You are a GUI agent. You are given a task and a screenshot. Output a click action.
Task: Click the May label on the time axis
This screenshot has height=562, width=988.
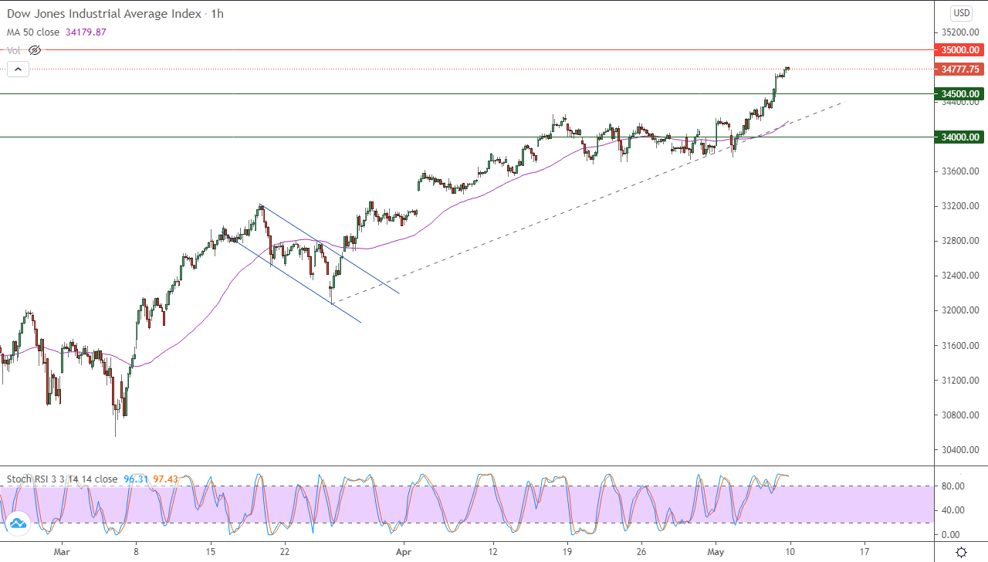coord(716,552)
